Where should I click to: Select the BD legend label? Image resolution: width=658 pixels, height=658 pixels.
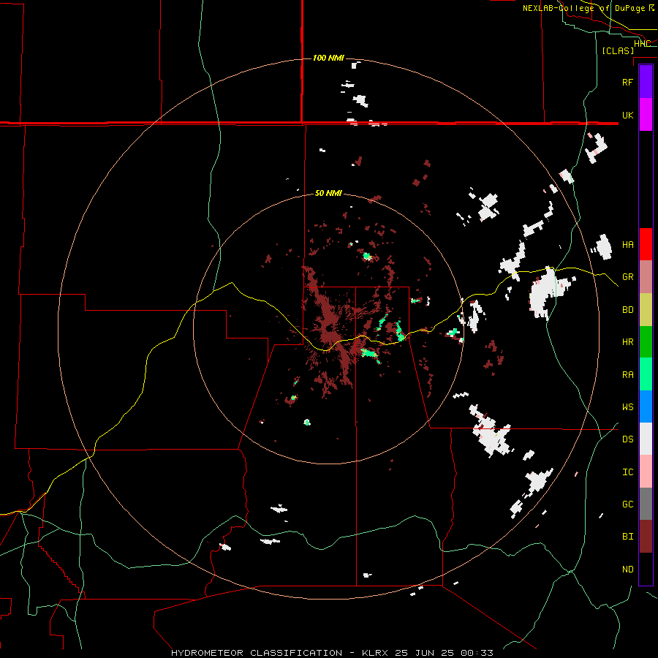point(627,310)
